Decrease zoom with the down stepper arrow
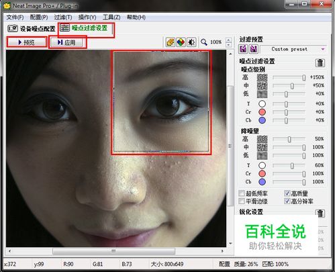The height and width of the screenshot is (272, 335). [228, 45]
